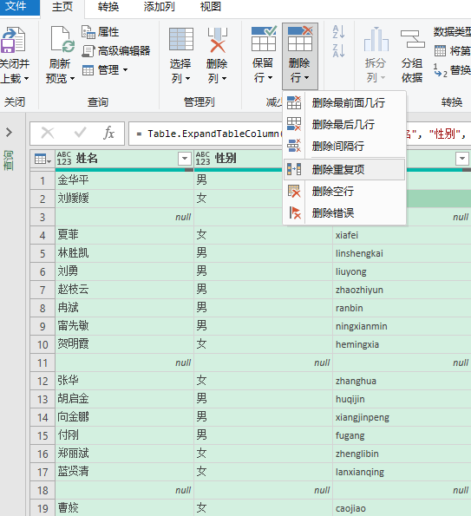Image resolution: width=471 pixels, height=516 pixels.
Task: Select row number 18
Action: coord(43,490)
